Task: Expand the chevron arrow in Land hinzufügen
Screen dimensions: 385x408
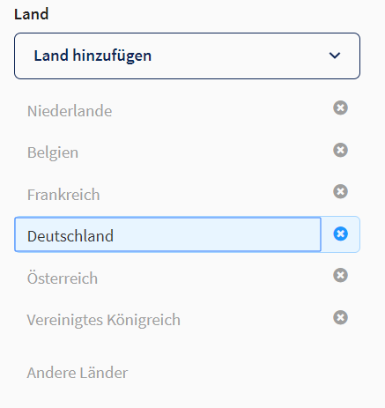Action: pyautogui.click(x=335, y=56)
